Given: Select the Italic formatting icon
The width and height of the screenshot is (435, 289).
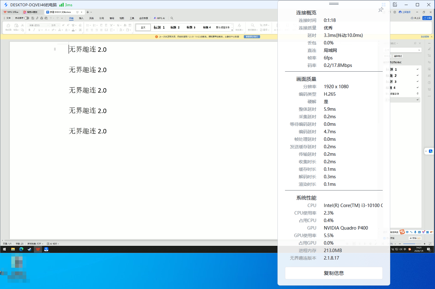Looking at the screenshot, I should coord(34,30).
